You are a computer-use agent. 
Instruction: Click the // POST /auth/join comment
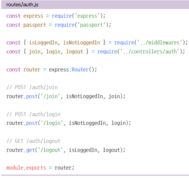(x=32, y=87)
